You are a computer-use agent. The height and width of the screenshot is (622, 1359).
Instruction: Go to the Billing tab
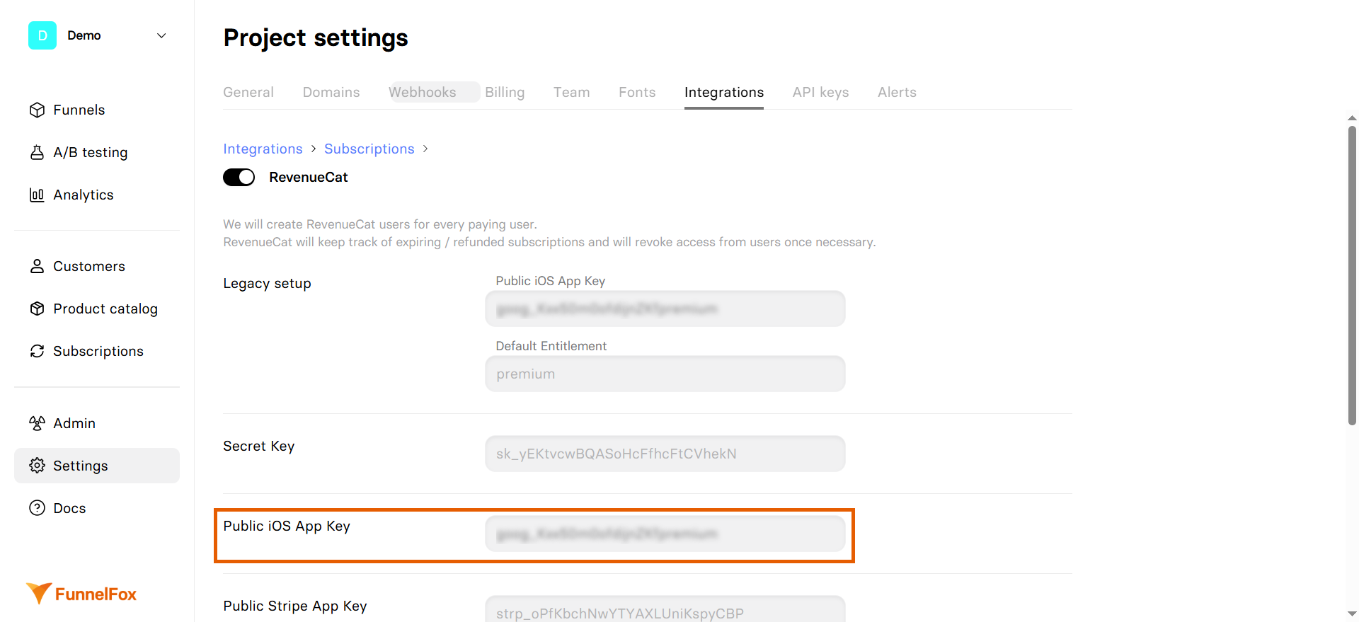click(x=505, y=92)
